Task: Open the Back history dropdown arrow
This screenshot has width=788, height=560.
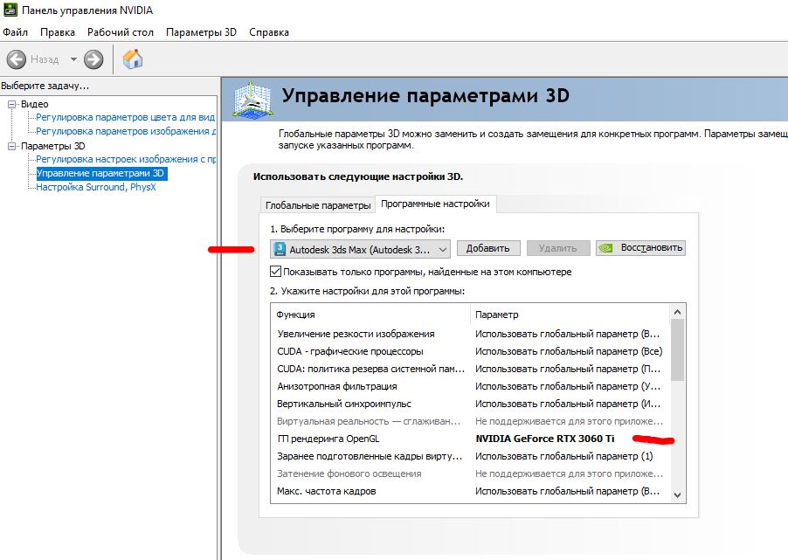Action: click(73, 59)
